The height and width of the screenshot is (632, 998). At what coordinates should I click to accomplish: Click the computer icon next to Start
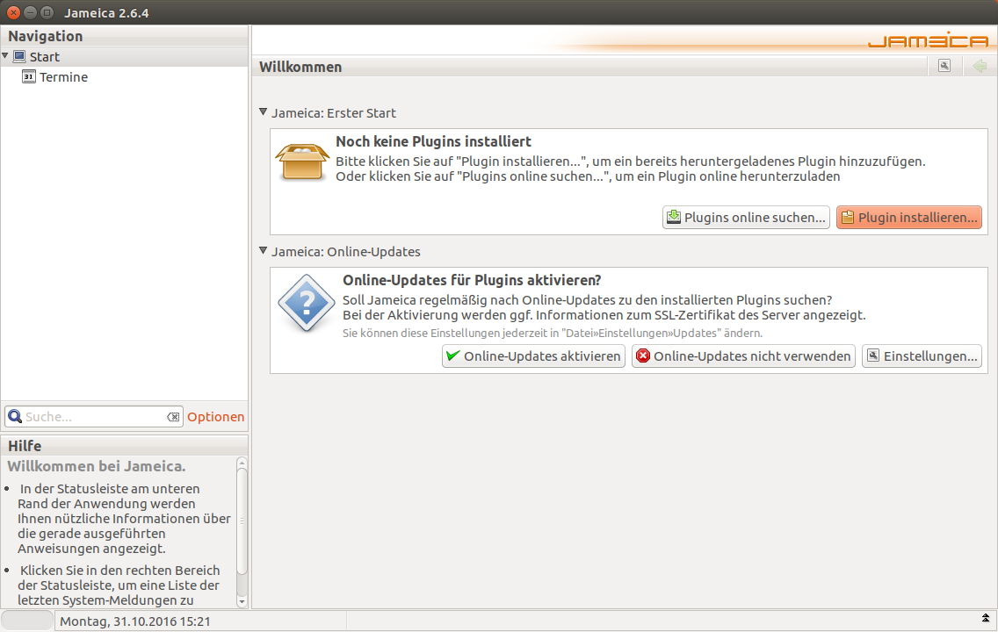click(19, 56)
